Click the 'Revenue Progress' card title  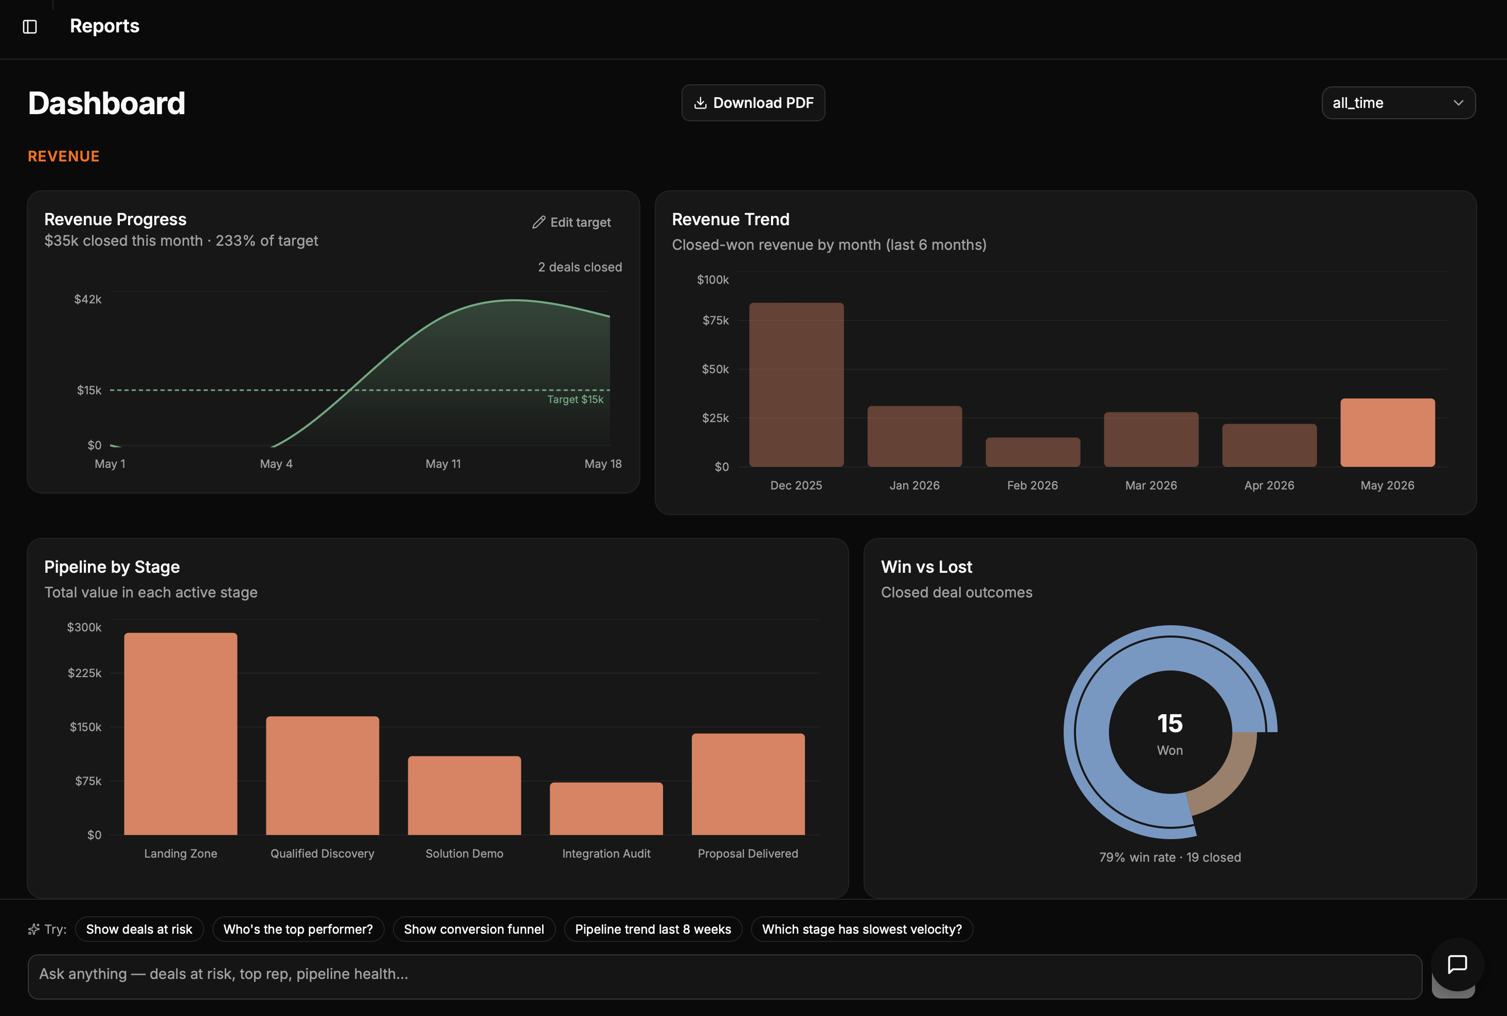(115, 220)
